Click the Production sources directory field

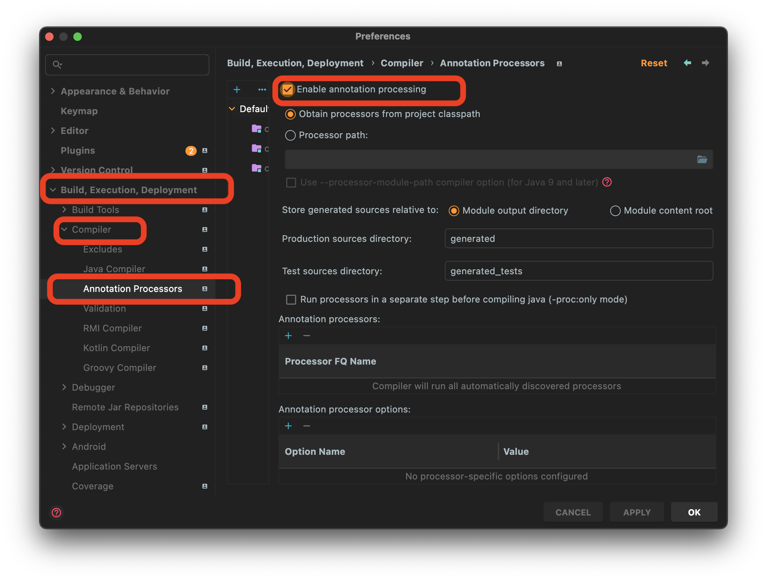tap(578, 239)
